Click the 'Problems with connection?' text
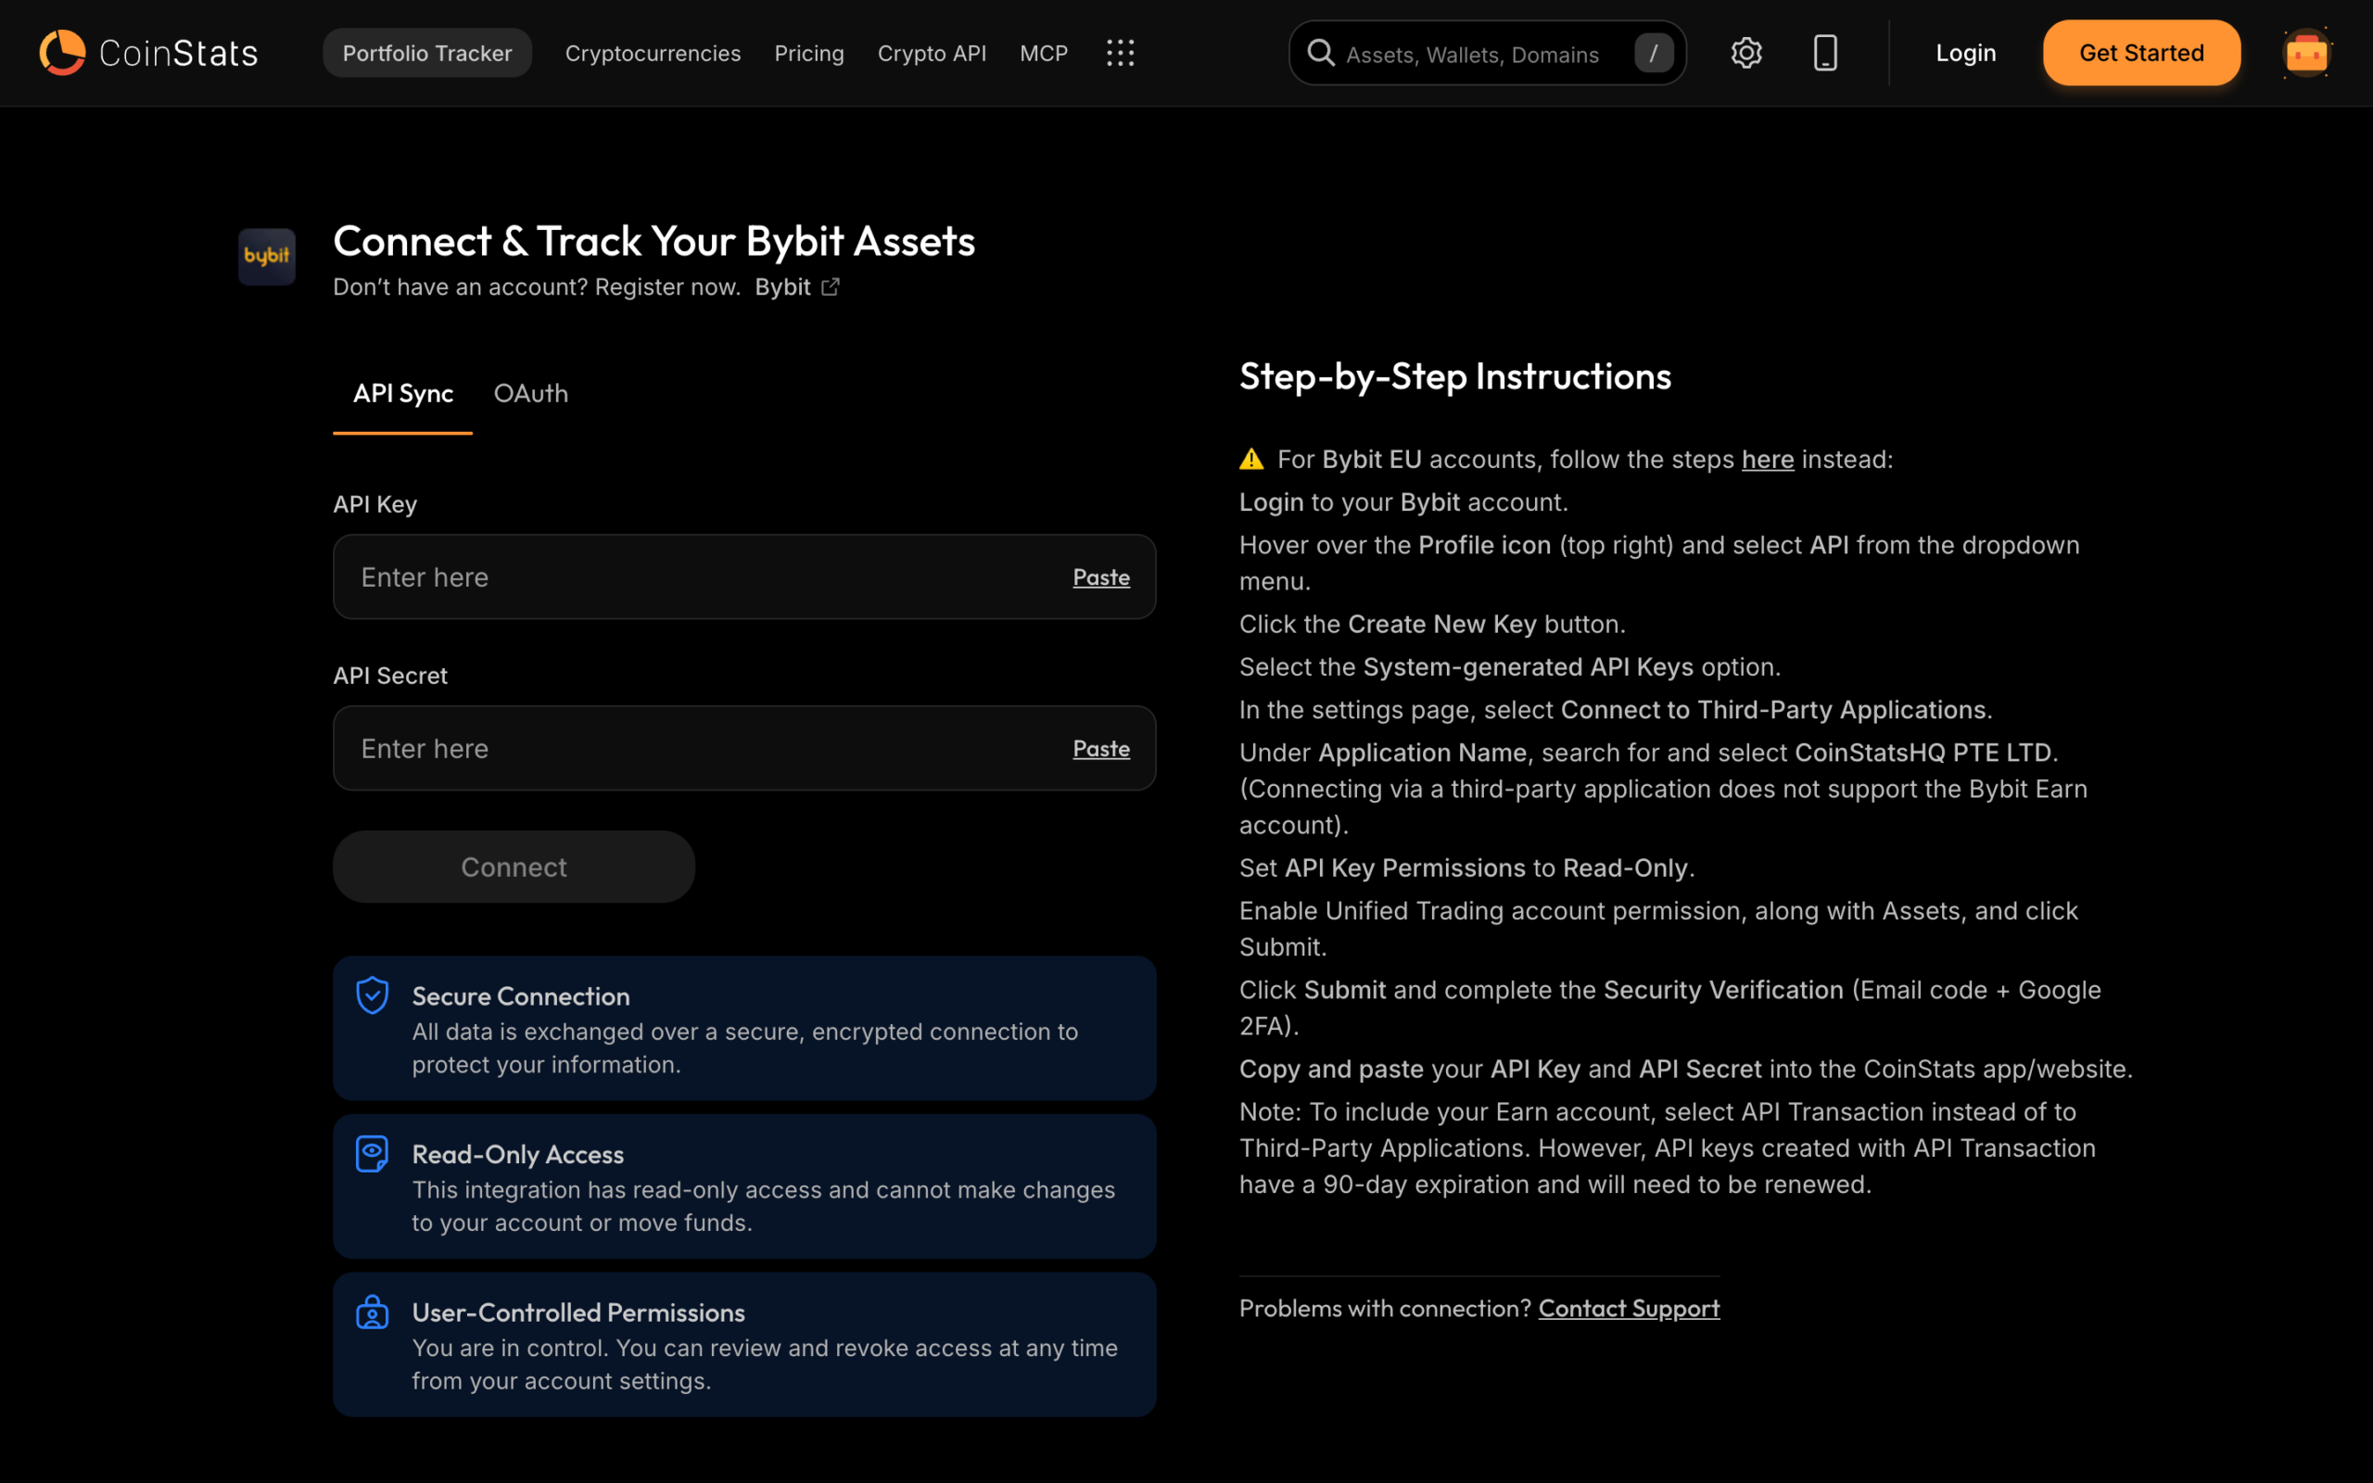 pos(1385,1309)
